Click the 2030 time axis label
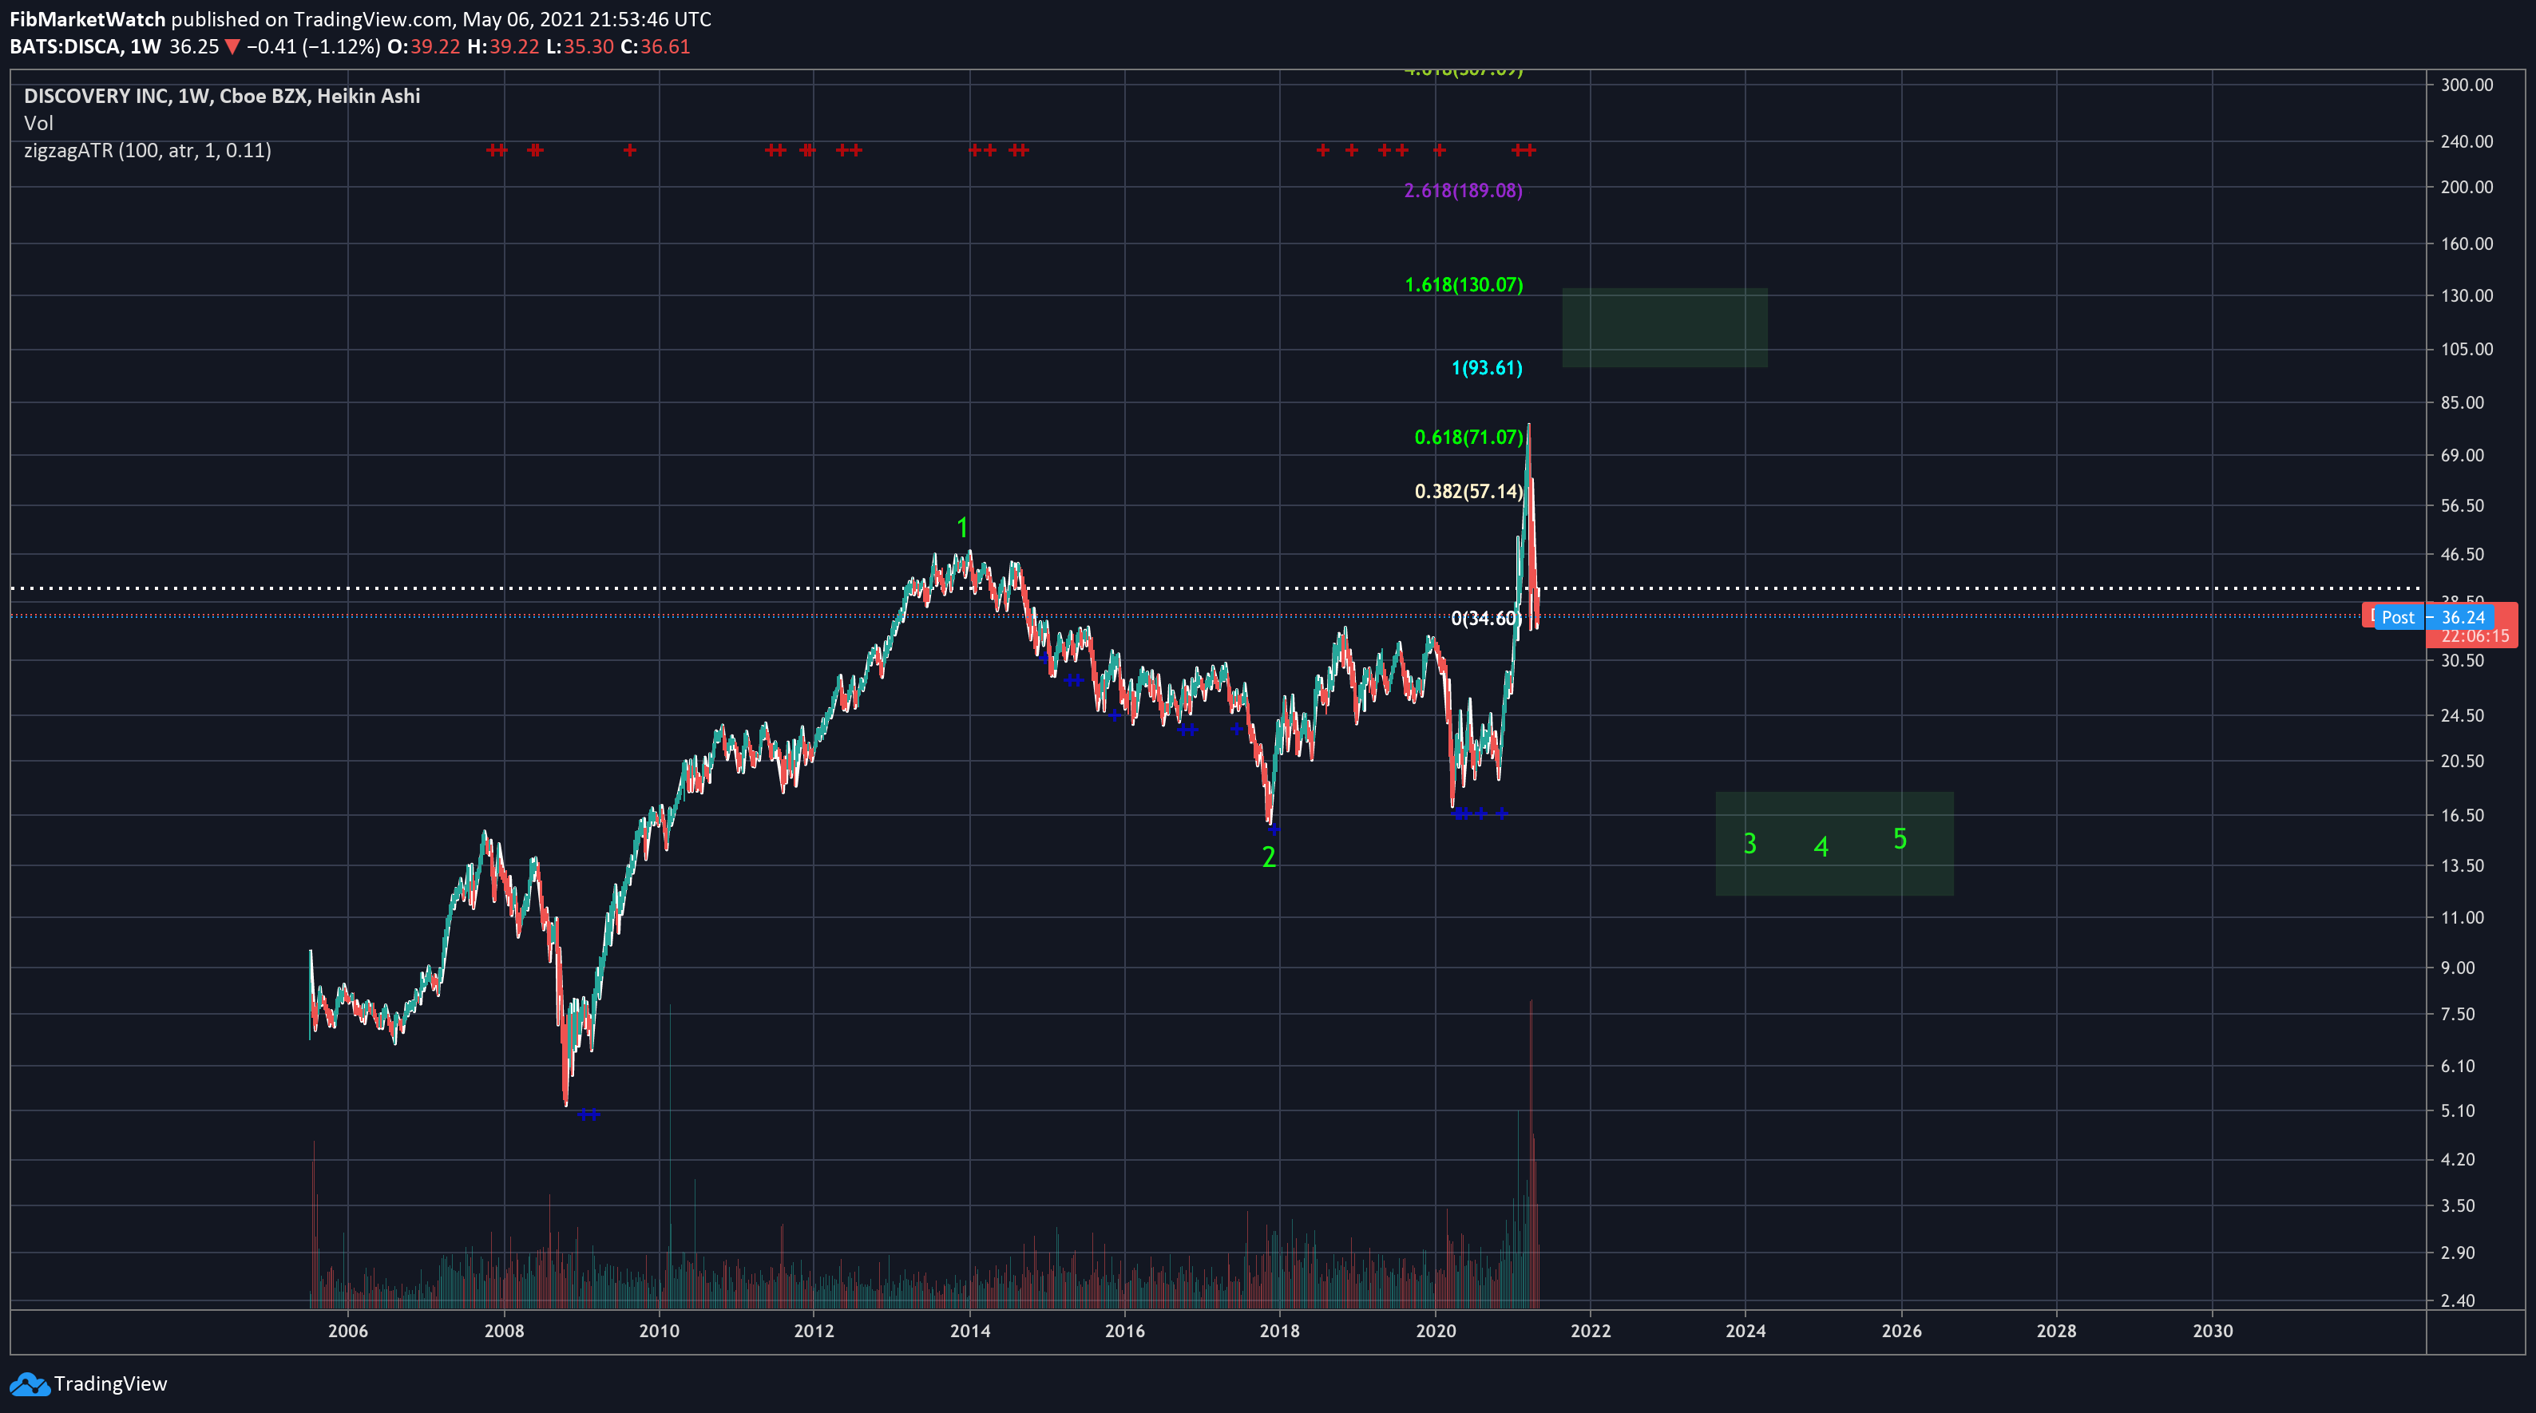The image size is (2536, 1413). point(2212,1330)
